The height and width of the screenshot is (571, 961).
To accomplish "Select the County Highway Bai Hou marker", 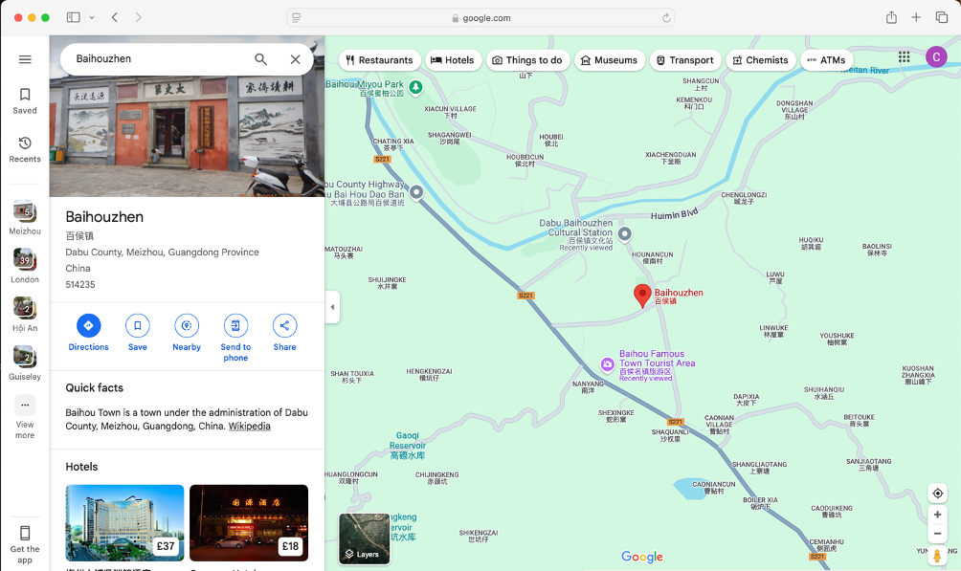I will click(416, 192).
